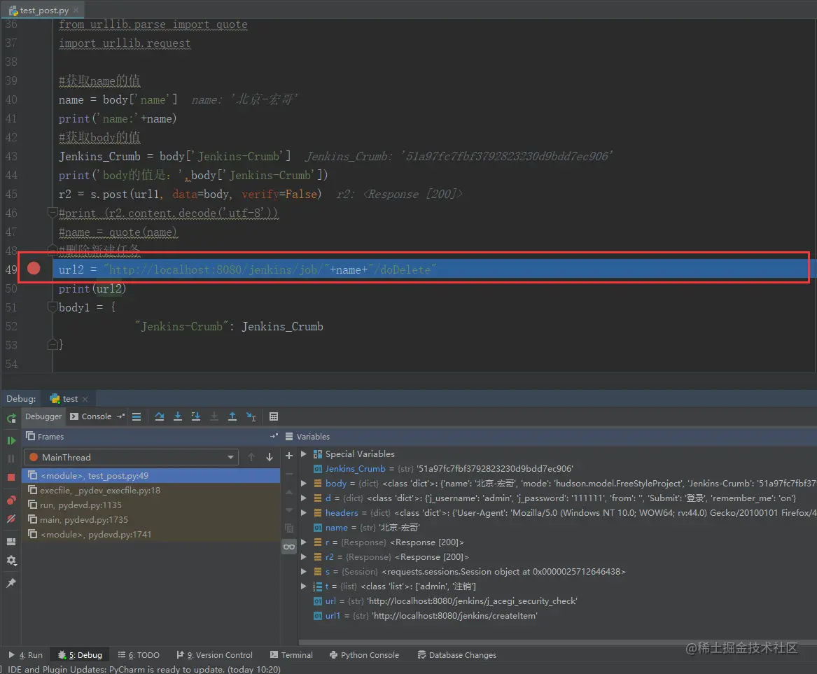Image resolution: width=817 pixels, height=674 pixels.
Task: Run to cursor
Action: (x=251, y=416)
